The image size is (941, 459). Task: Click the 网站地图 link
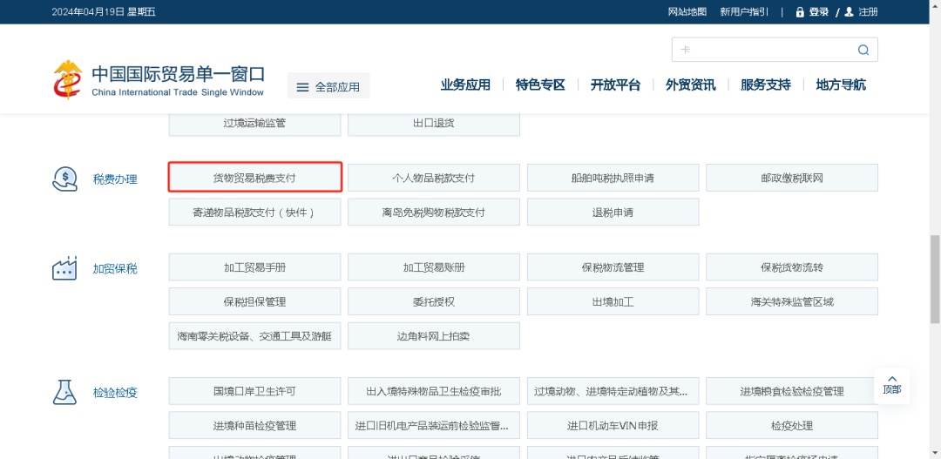tap(687, 12)
